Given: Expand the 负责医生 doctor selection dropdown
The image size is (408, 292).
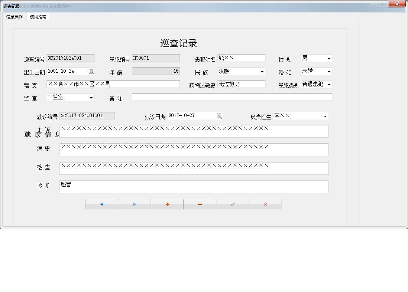Looking at the screenshot, I should coord(325,116).
